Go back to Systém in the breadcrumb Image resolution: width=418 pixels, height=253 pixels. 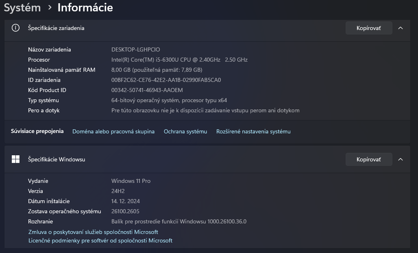(x=22, y=7)
